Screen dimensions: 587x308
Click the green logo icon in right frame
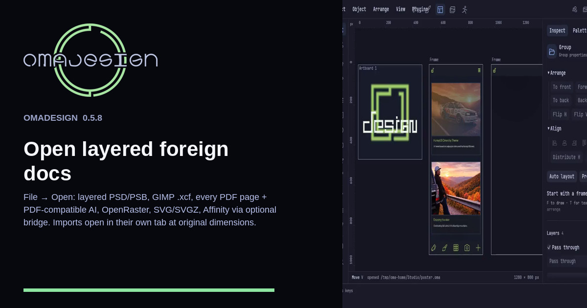495,70
